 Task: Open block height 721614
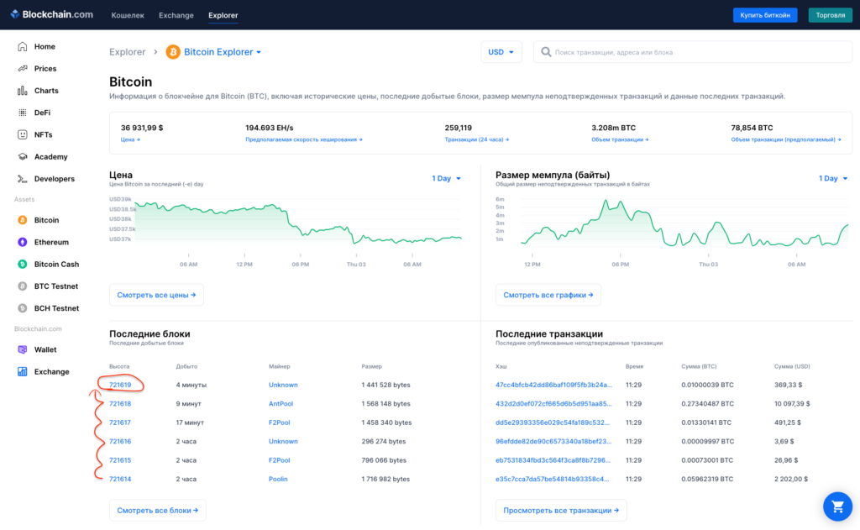120,479
